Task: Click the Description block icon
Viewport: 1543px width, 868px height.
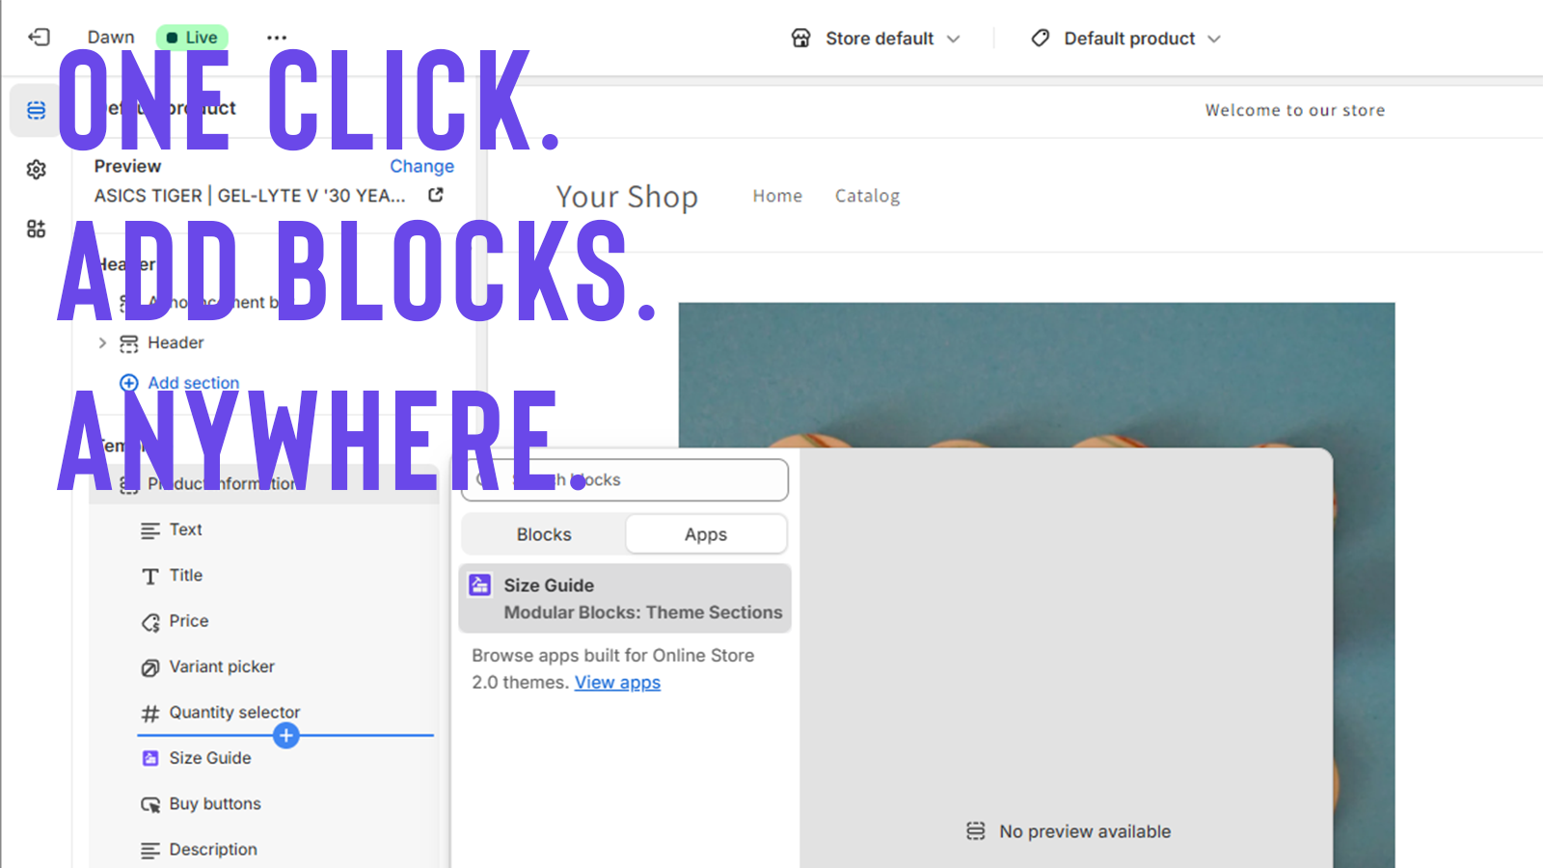Action: pos(149,849)
